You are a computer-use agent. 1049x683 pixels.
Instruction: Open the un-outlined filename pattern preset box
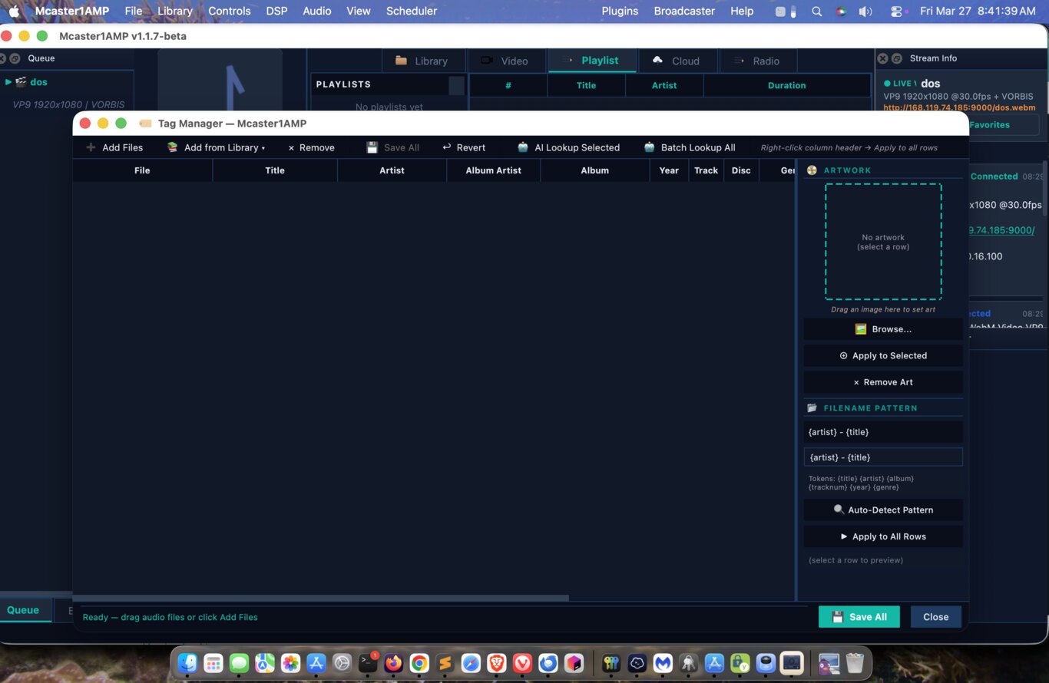pos(883,432)
